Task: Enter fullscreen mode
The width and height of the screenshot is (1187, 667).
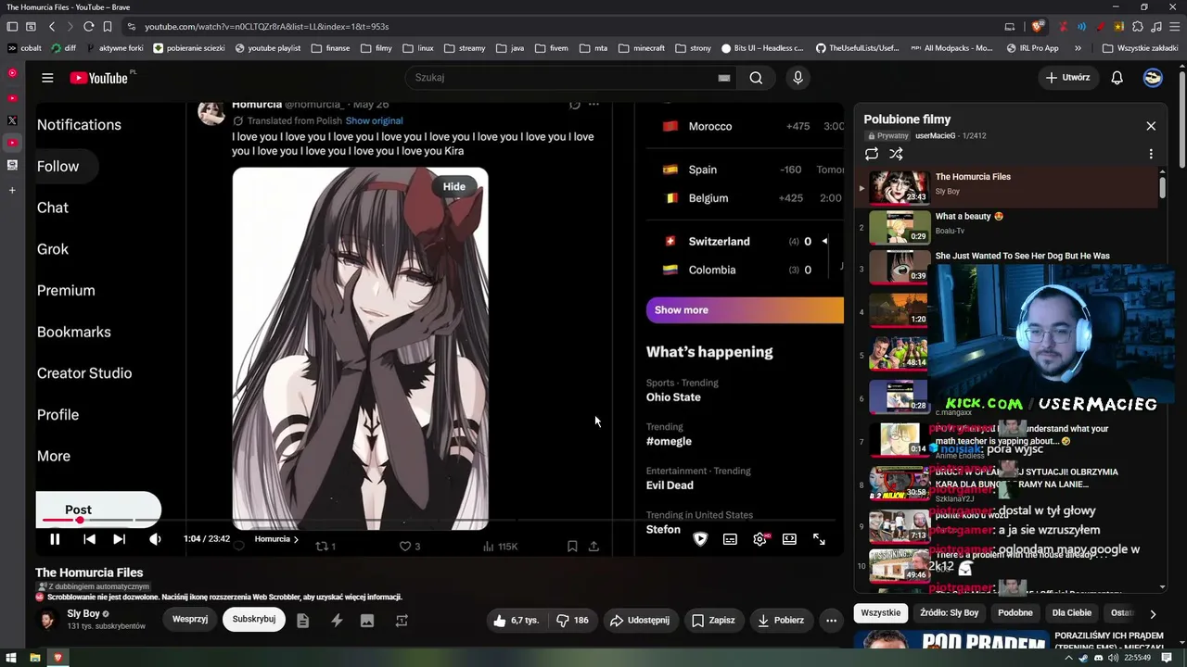Action: pos(819,539)
